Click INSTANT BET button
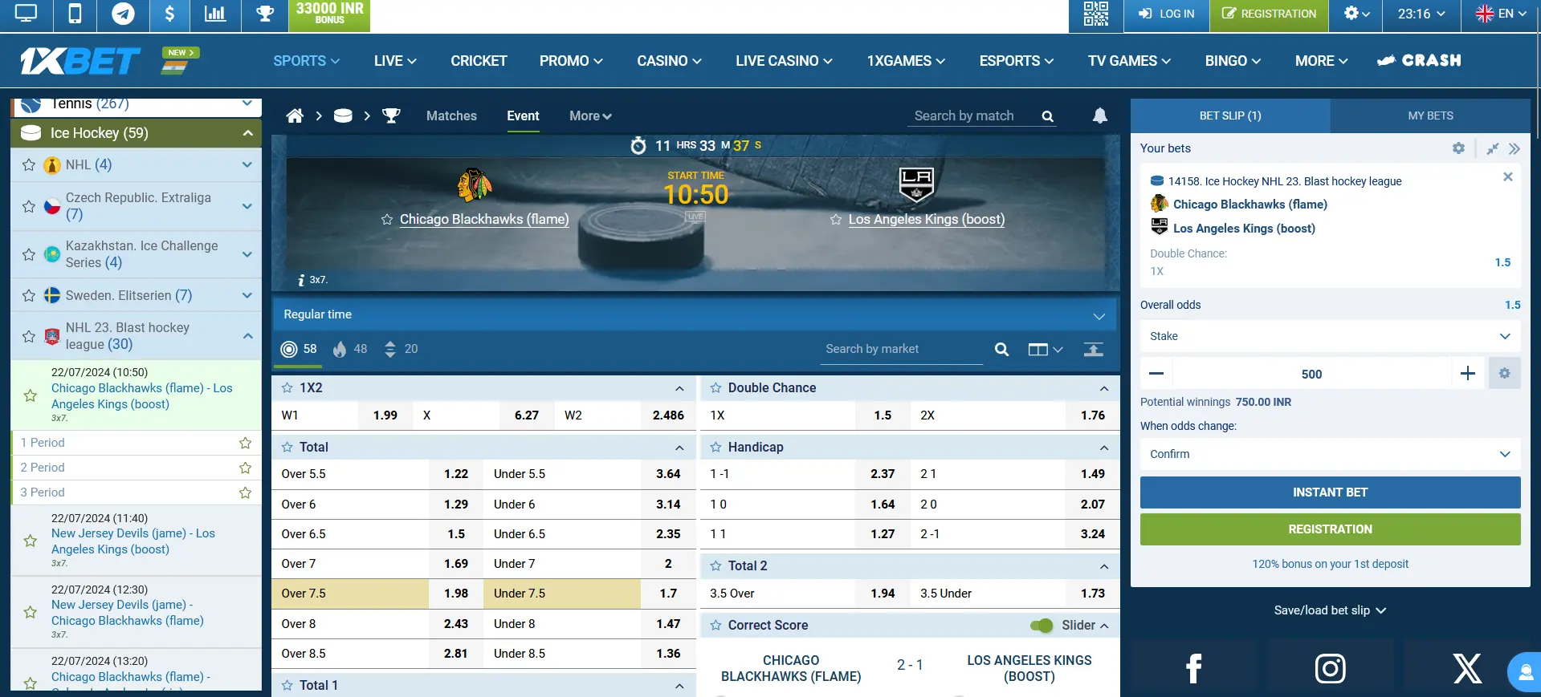Image resolution: width=1541 pixels, height=697 pixels. [x=1330, y=492]
